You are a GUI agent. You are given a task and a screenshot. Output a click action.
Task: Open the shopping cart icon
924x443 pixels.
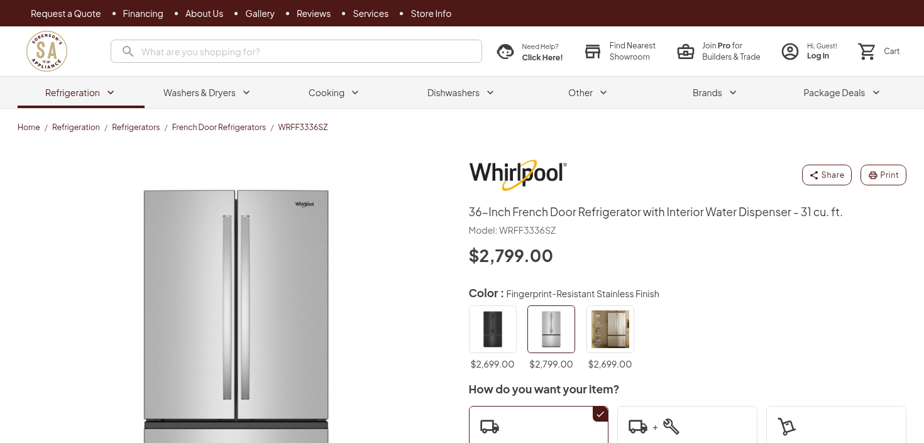(x=867, y=52)
